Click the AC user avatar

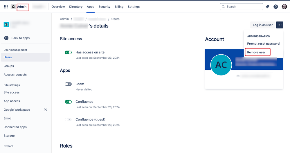221,65
